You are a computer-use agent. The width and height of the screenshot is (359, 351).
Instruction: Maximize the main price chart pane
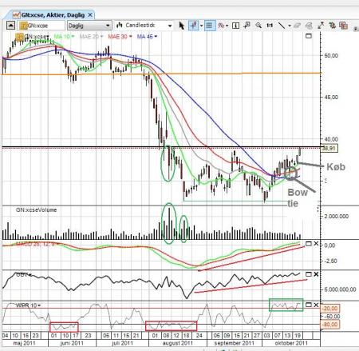tap(309, 36)
